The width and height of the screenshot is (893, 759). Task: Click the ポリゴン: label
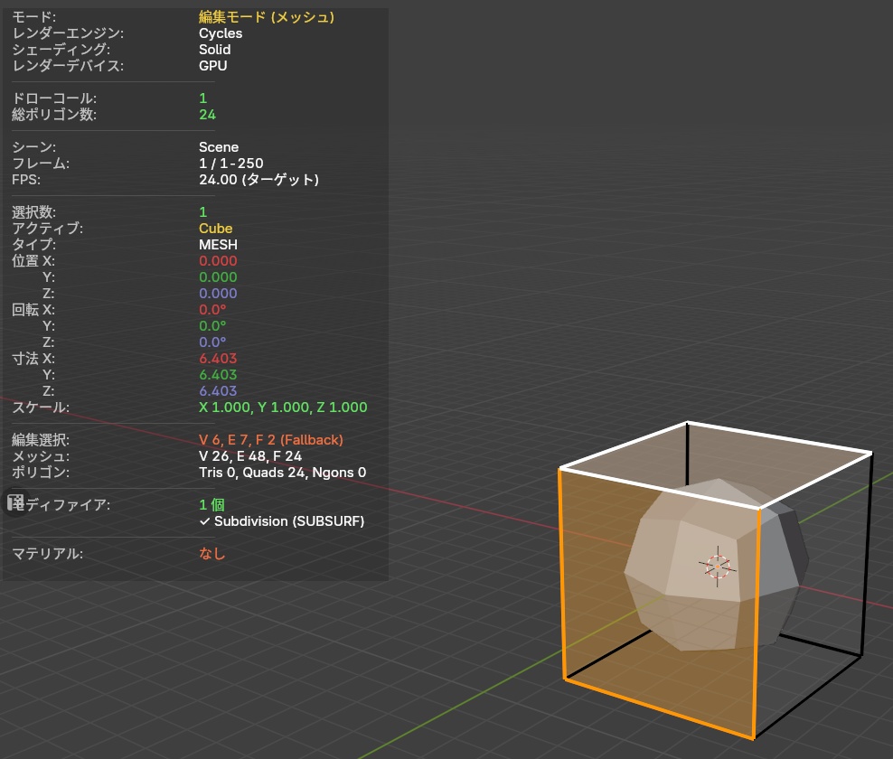(x=41, y=473)
